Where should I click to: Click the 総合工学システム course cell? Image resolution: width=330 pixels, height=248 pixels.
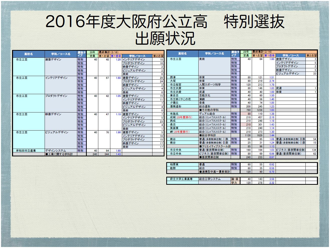[x=215, y=179]
